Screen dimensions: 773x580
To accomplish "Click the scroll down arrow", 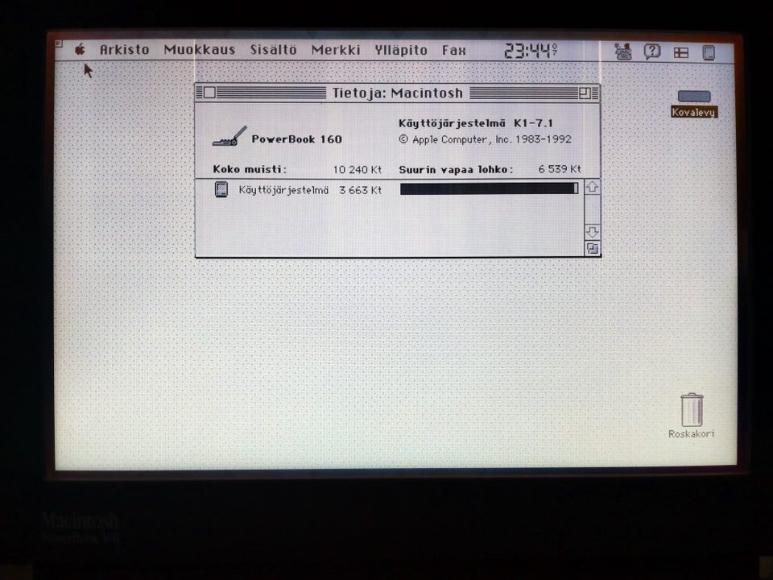I will (592, 232).
